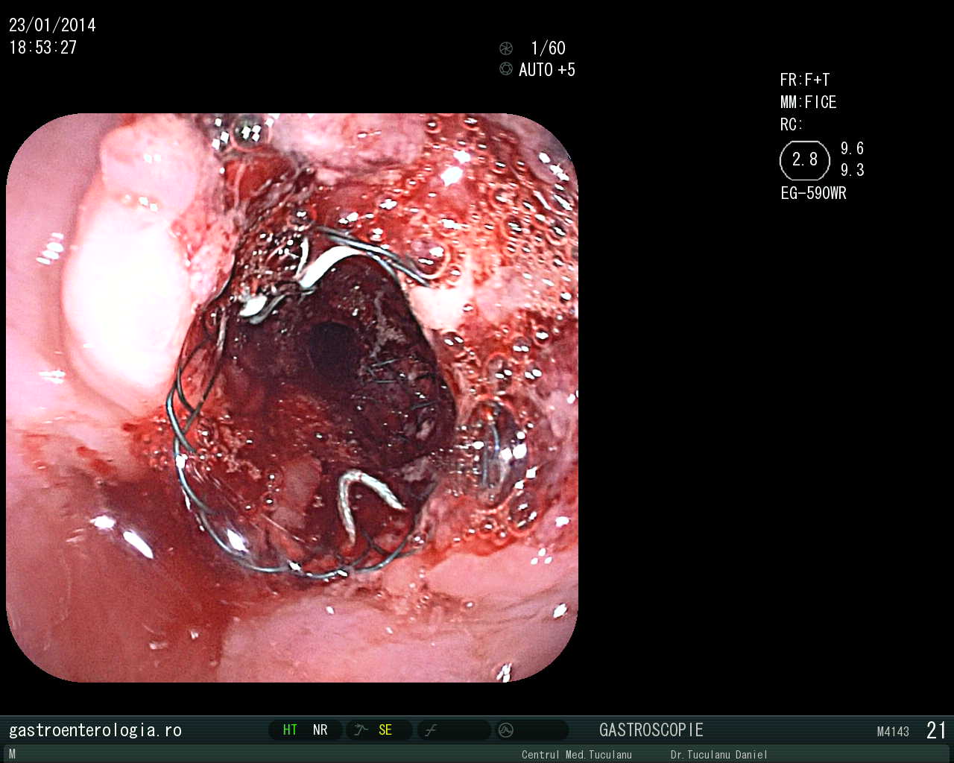Click the 1/60 shutter speed value
The height and width of the screenshot is (763, 954).
(548, 48)
